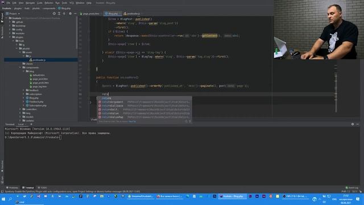Click Blog.php icon in breadcrumb bar
This screenshot has width=364, height=205.
click(x=59, y=9)
